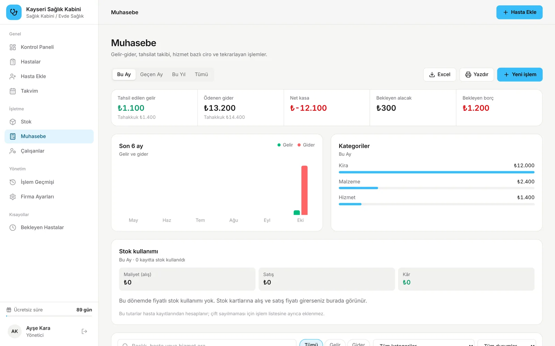The width and height of the screenshot is (555, 346).
Task: View İşlem Geçmişi from the sidebar
Action: tap(49, 182)
